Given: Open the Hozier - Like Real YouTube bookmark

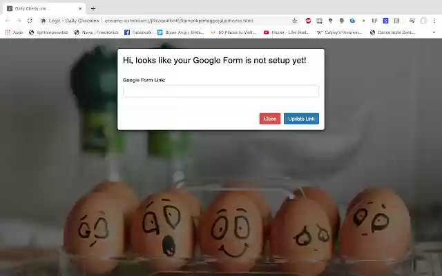Looking at the screenshot, I should [287, 32].
